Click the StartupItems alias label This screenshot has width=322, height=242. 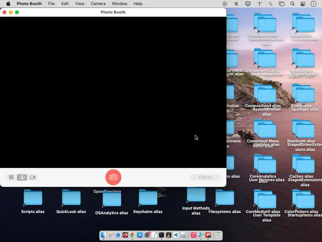(x=305, y=215)
